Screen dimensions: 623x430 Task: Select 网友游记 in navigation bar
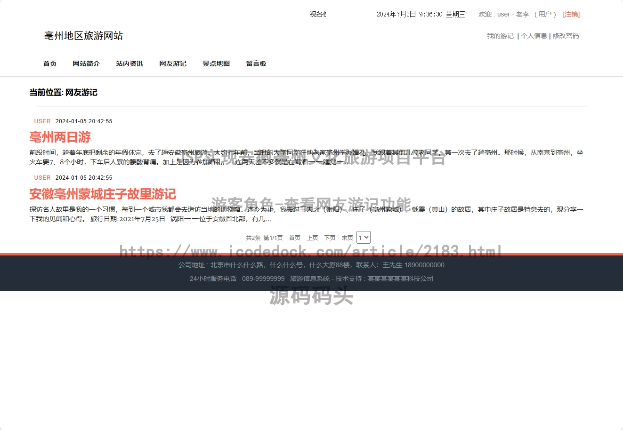tap(173, 64)
